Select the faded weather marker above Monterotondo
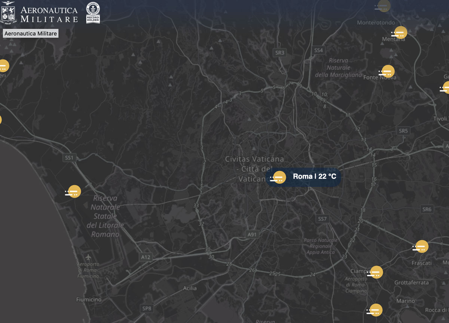The width and height of the screenshot is (449, 323). (384, 6)
